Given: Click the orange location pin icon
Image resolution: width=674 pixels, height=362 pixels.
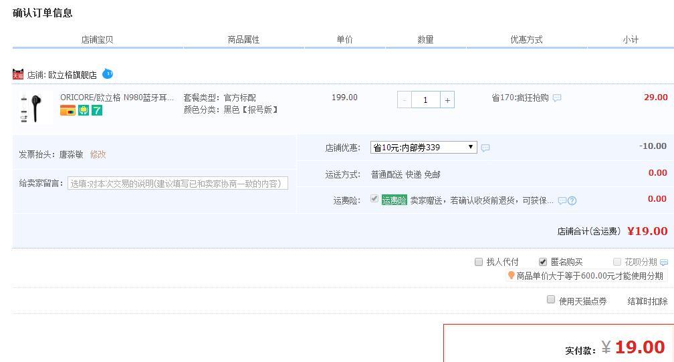Looking at the screenshot, I should click(511, 275).
